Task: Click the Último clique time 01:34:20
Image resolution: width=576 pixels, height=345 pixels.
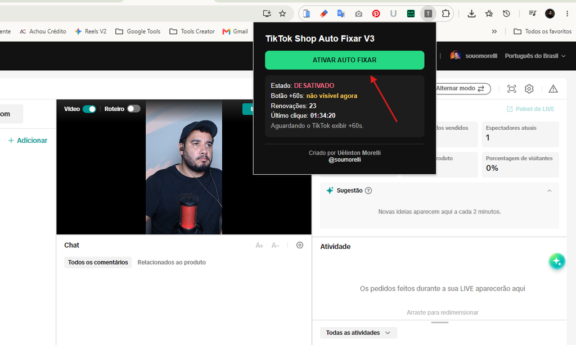Action: (x=322, y=116)
